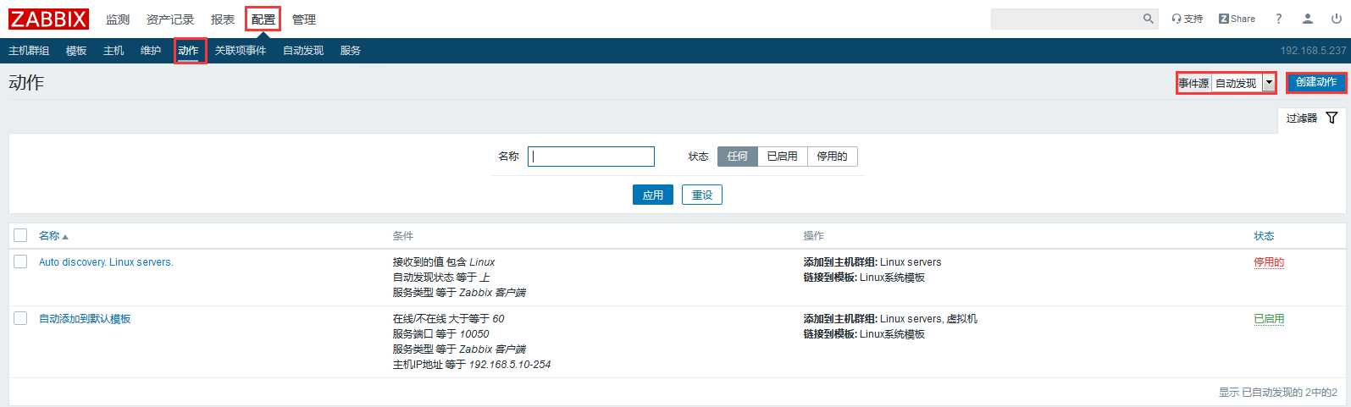The image size is (1351, 407).
Task: Open Auto discovery. Linux servers. action
Action: click(x=106, y=262)
